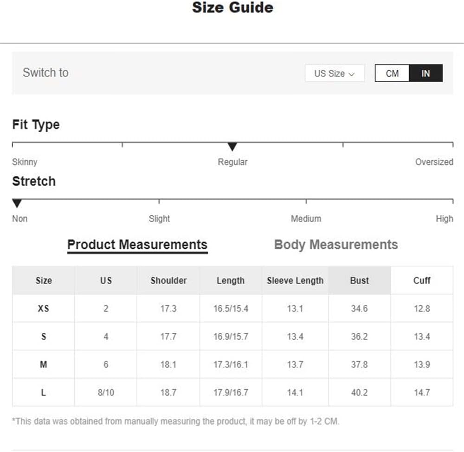Image resolution: width=464 pixels, height=452 pixels.
Task: Switch to Body Measurements tab
Action: tap(336, 245)
